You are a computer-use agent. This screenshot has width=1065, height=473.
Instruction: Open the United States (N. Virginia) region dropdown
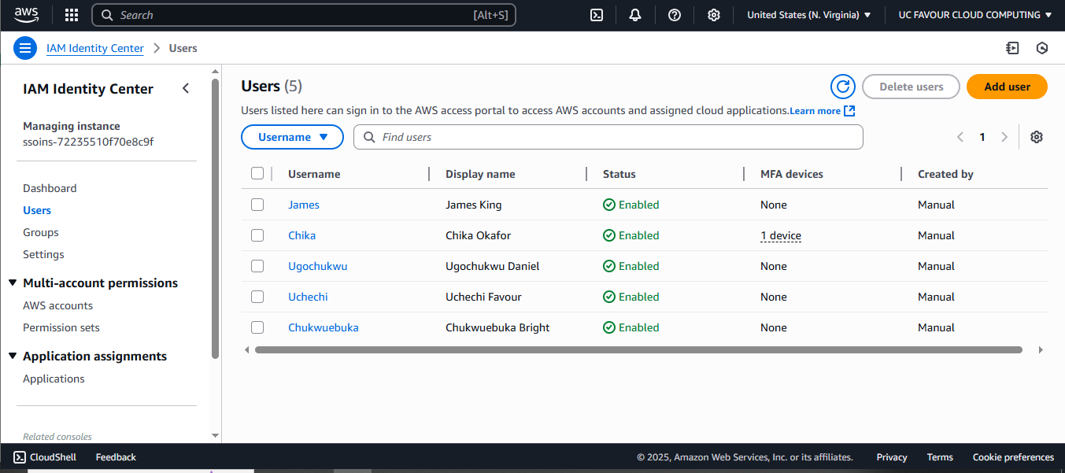tap(808, 15)
